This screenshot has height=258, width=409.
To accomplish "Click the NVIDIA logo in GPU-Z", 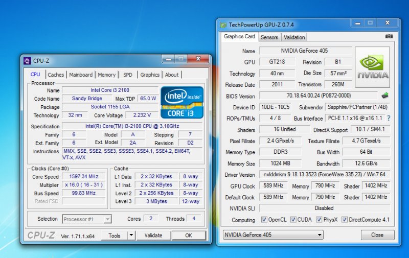I will [373, 67].
